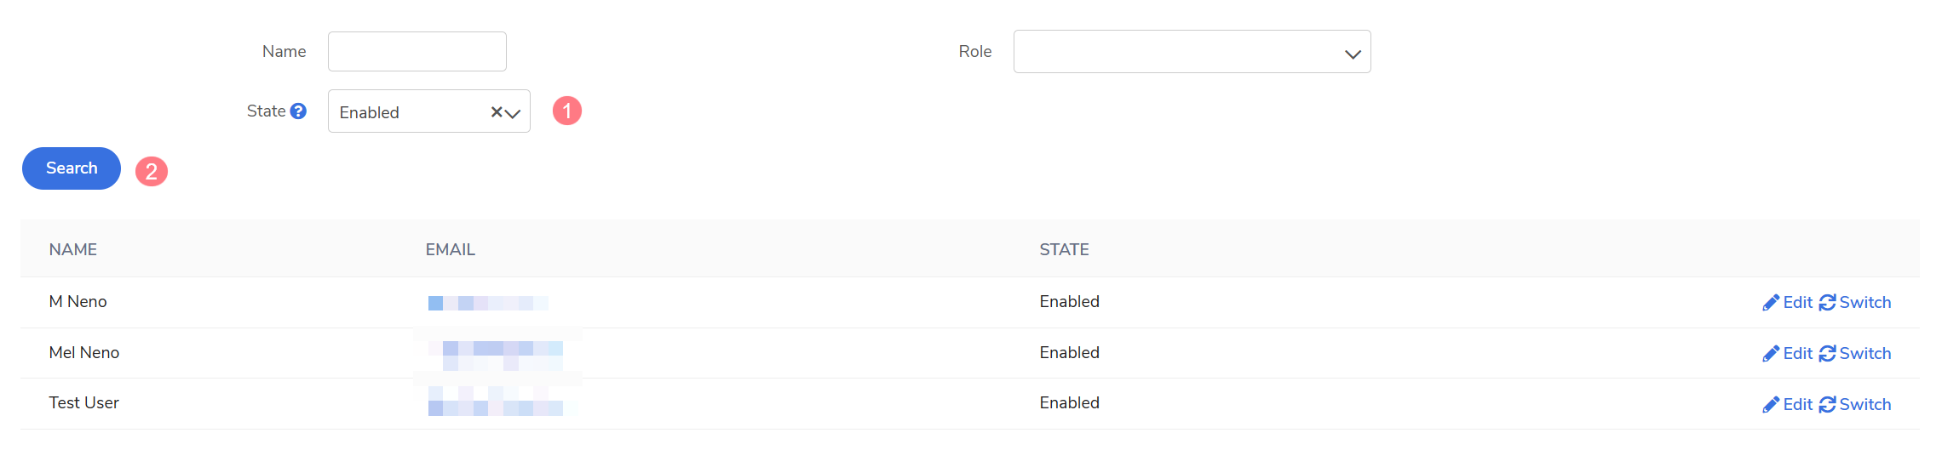This screenshot has height=450, width=1942.
Task: Click the pencil Edit icon for Mel Neno
Action: pyautogui.click(x=1771, y=354)
